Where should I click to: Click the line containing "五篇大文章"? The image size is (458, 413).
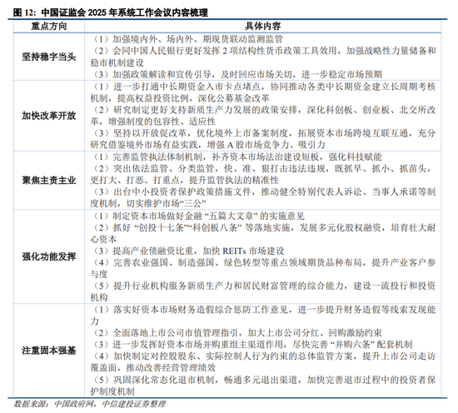[197, 216]
